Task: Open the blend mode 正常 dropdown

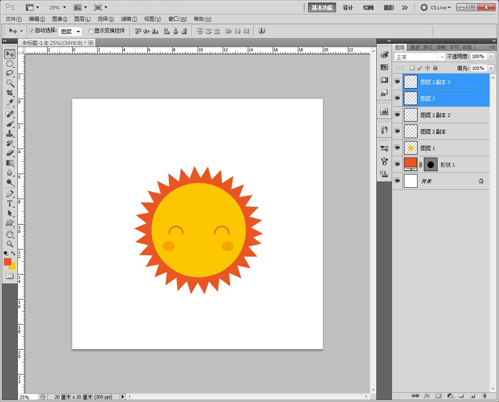Action: pos(420,57)
